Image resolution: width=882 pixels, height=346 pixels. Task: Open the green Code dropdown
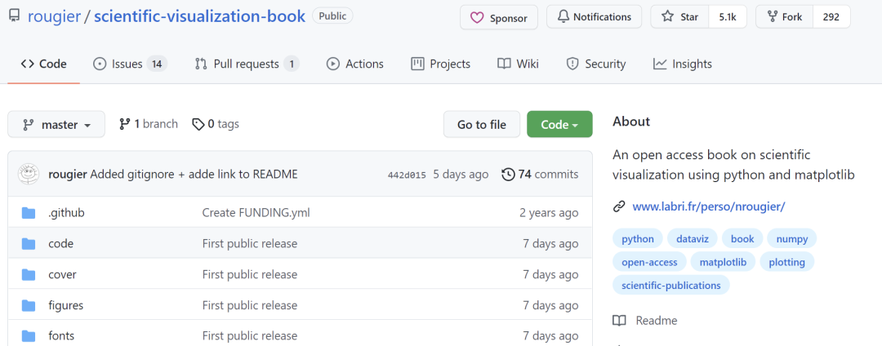click(559, 125)
